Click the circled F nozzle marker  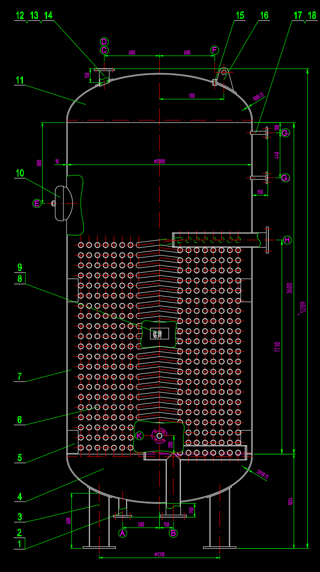click(214, 50)
